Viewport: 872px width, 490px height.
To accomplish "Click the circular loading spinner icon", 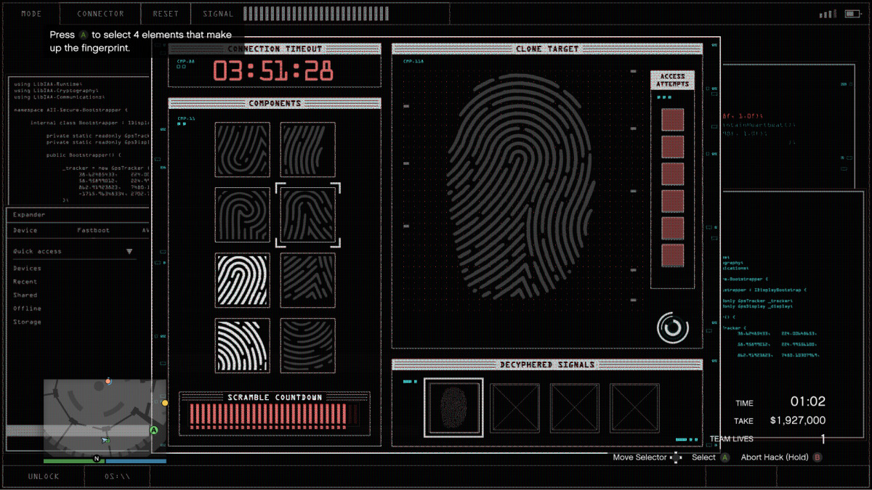I will coord(672,327).
